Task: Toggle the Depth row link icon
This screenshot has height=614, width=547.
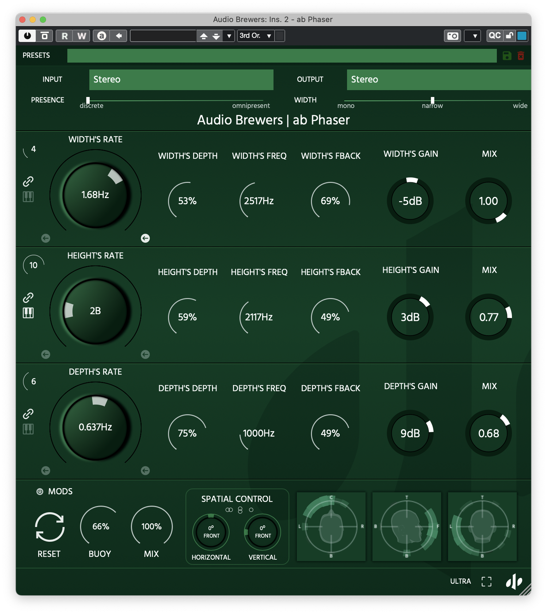Action: pyautogui.click(x=28, y=414)
